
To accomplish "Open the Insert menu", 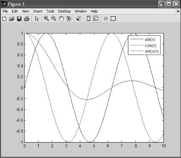I will point(38,11).
